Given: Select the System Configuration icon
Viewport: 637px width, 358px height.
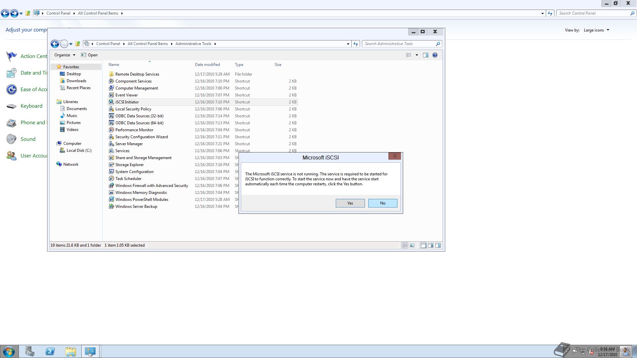Looking at the screenshot, I should pyautogui.click(x=111, y=171).
